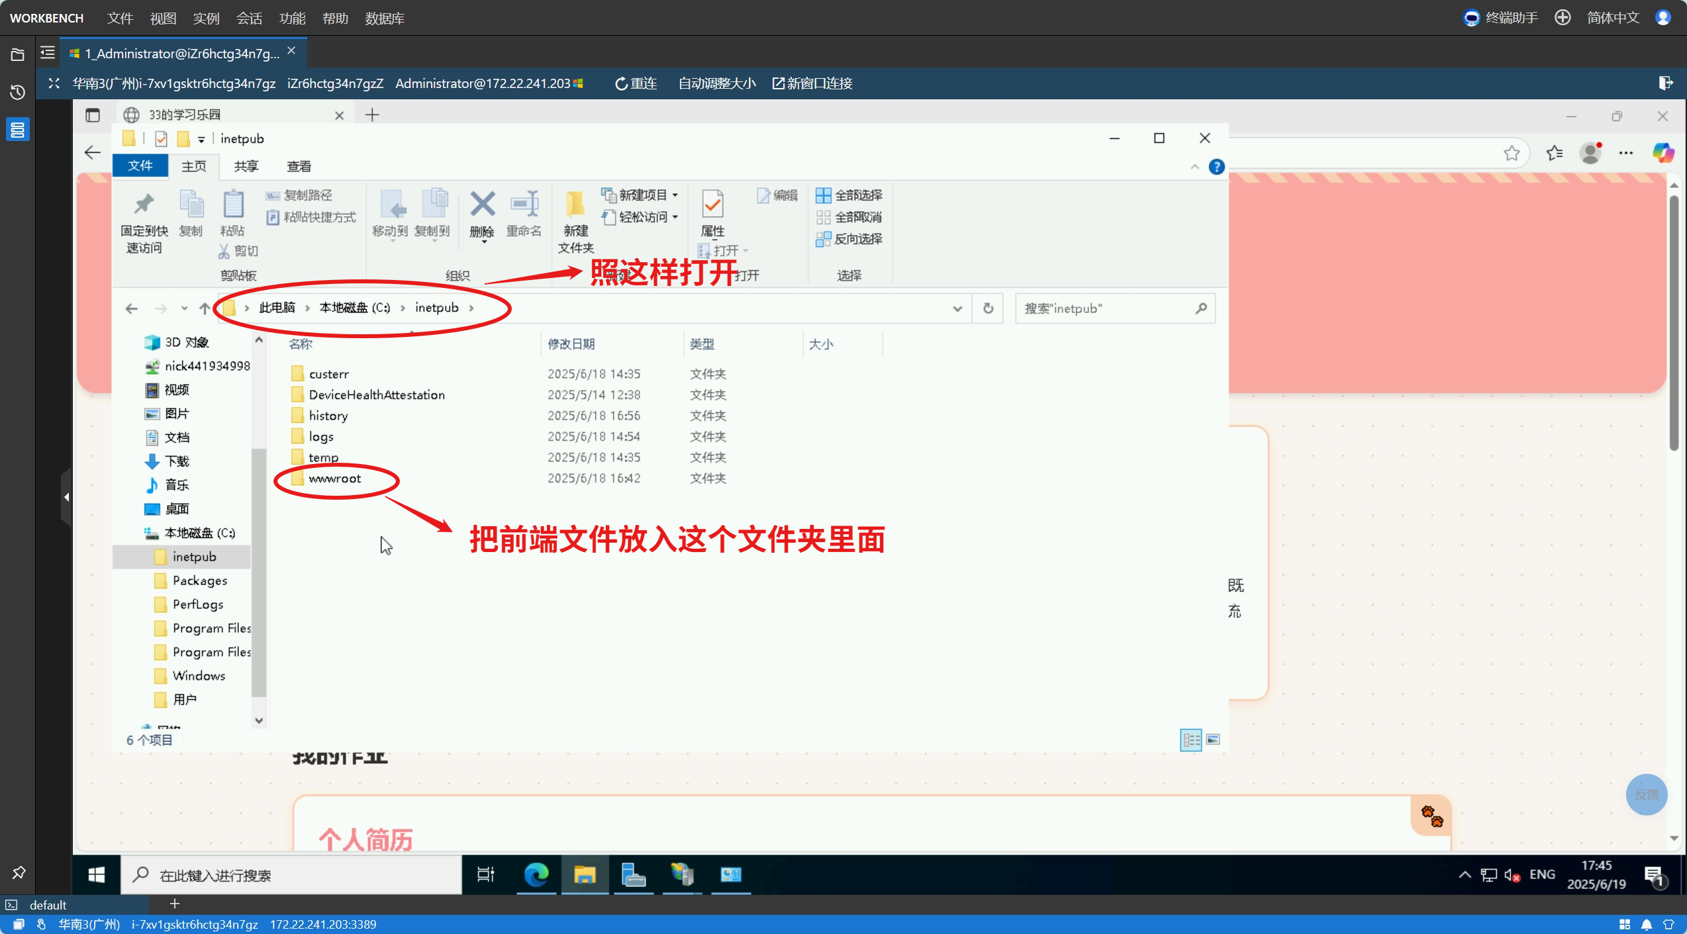This screenshot has width=1687, height=934.
Task: Click the language selector 简体中文
Action: point(1613,18)
